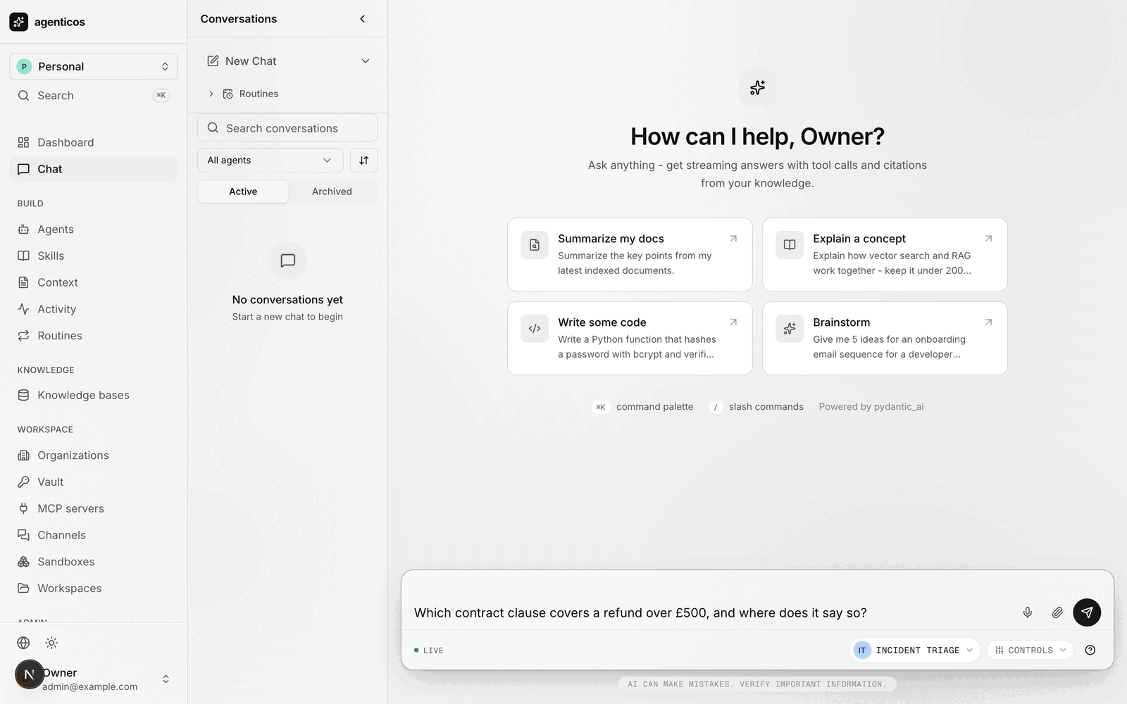Click the code brackets icon on Write some code

[535, 329]
